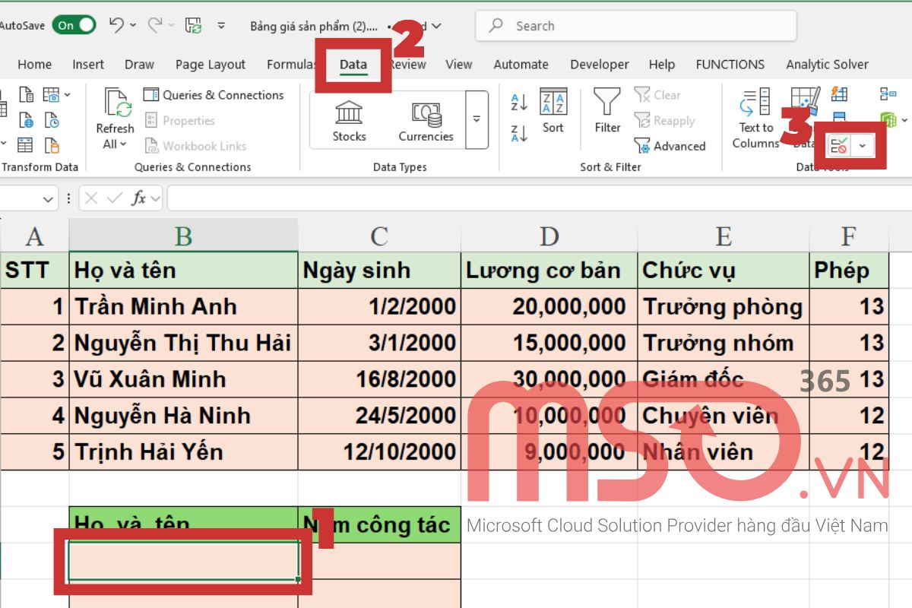This screenshot has height=608, width=912.
Task: Click the Search magnifier icon
Action: [x=496, y=26]
